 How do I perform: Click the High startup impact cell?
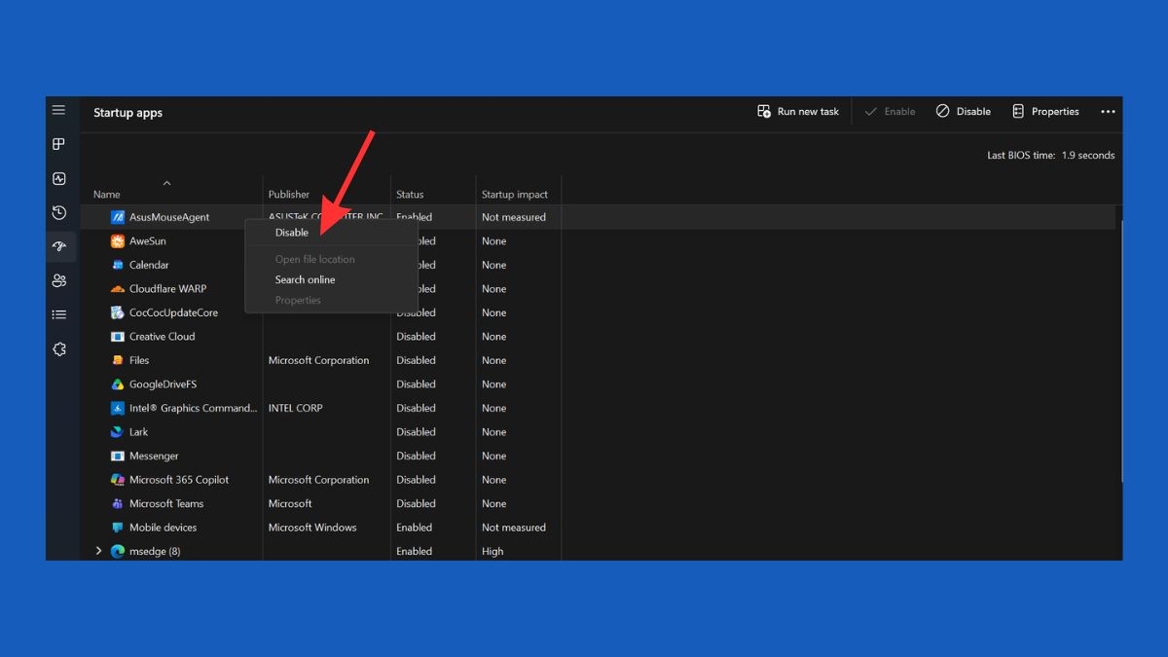point(493,551)
